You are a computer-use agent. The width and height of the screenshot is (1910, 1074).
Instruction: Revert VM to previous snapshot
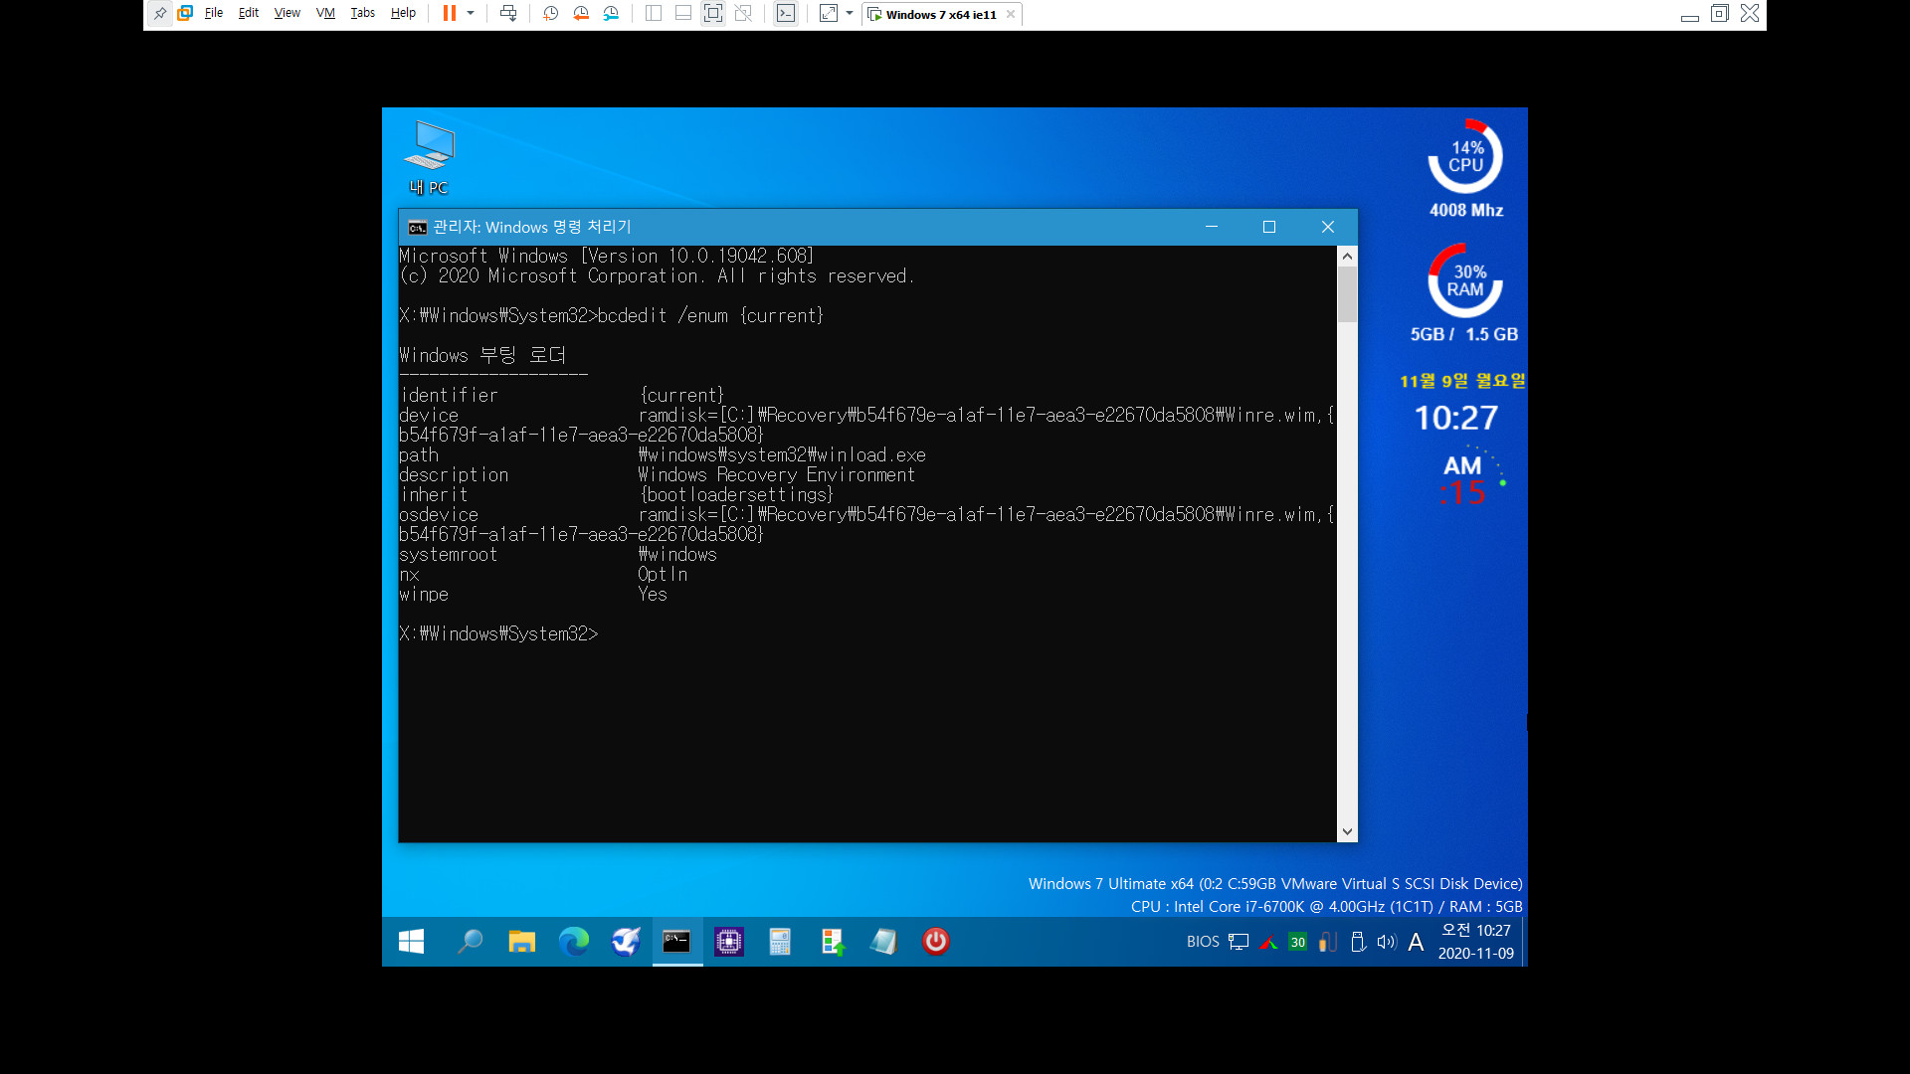(x=581, y=14)
